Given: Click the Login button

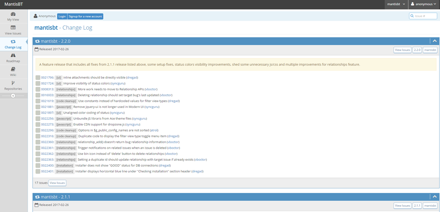Looking at the screenshot, I should (x=62, y=16).
